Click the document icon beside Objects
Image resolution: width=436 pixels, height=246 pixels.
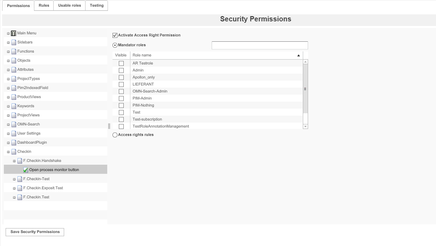point(13,60)
